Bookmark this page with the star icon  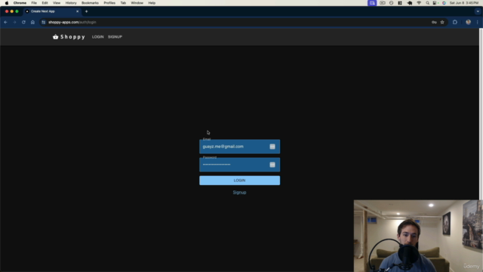pyautogui.click(x=442, y=22)
